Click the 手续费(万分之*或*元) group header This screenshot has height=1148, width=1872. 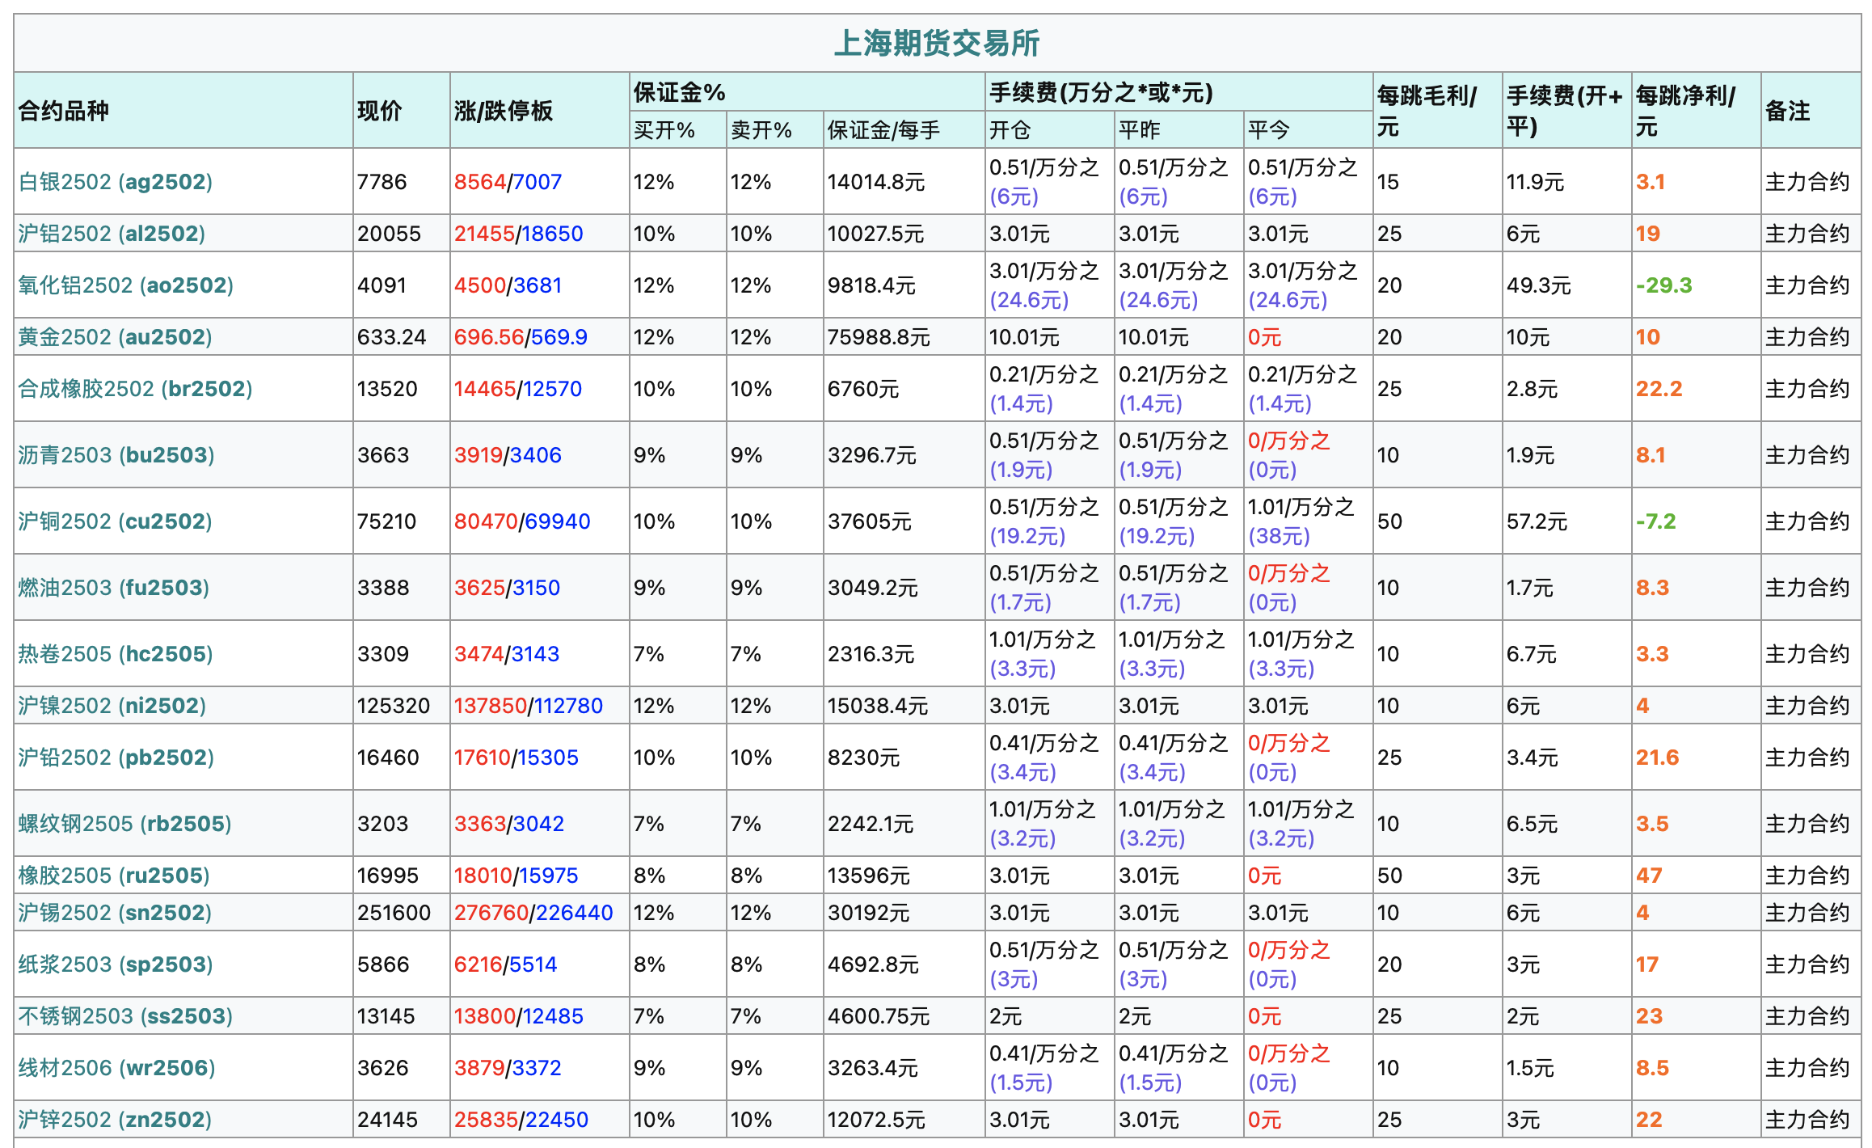point(1101,92)
